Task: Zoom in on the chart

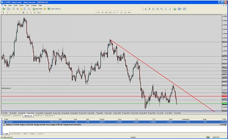Action: tap(158, 9)
